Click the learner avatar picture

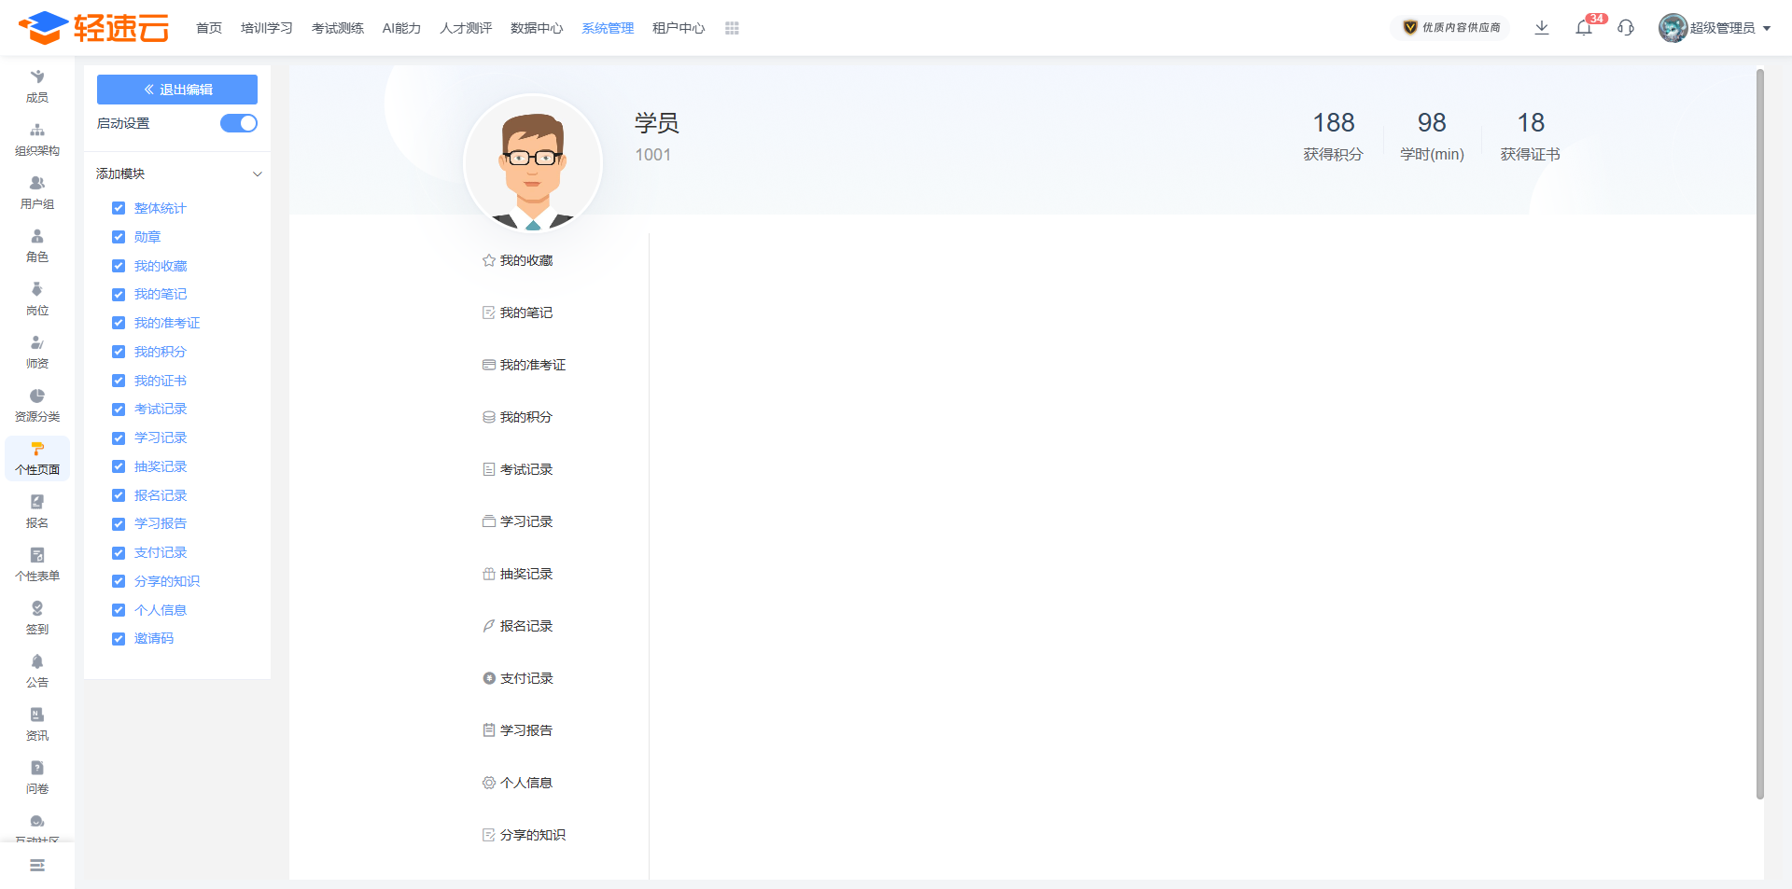(x=533, y=165)
